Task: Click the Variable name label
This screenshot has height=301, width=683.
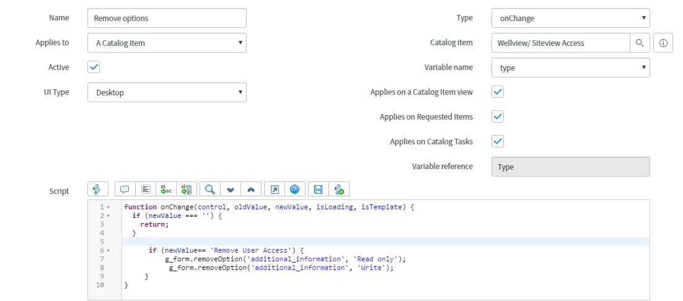Action: (449, 68)
